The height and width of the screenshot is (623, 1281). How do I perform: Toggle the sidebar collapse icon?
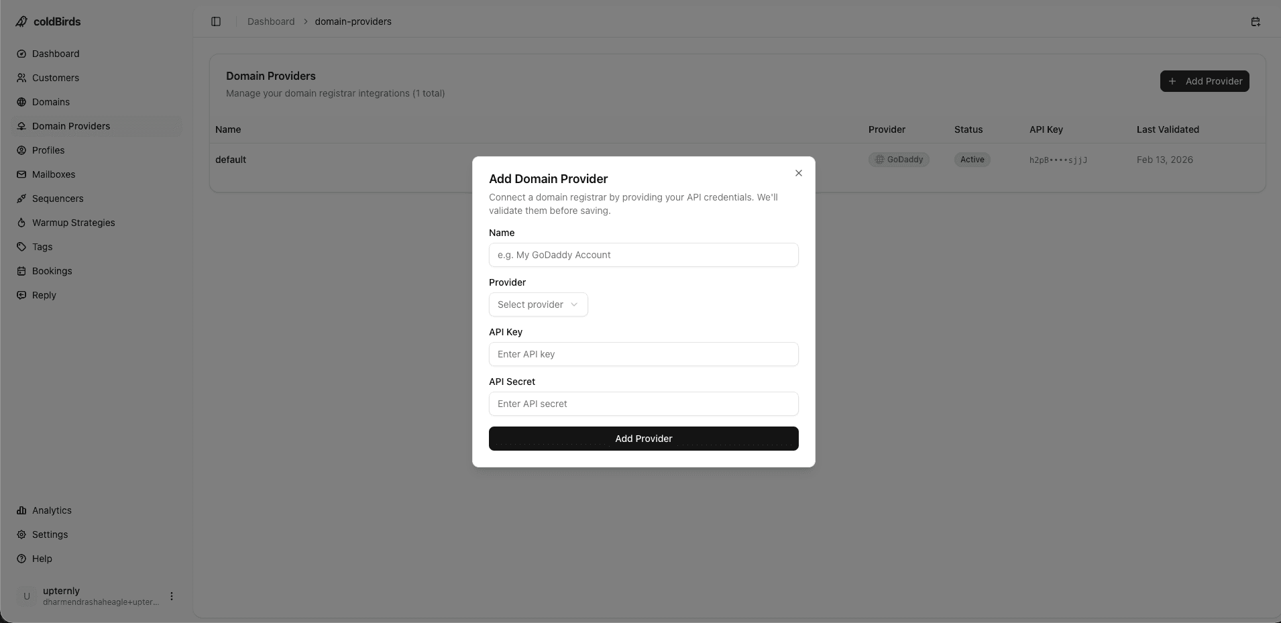[x=216, y=21]
